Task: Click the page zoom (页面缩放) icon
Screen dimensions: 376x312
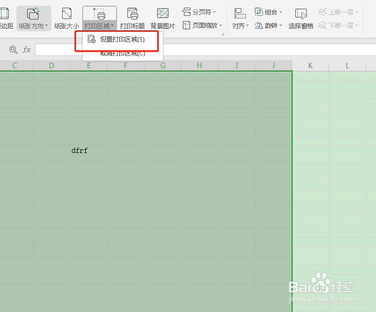Action: 186,25
